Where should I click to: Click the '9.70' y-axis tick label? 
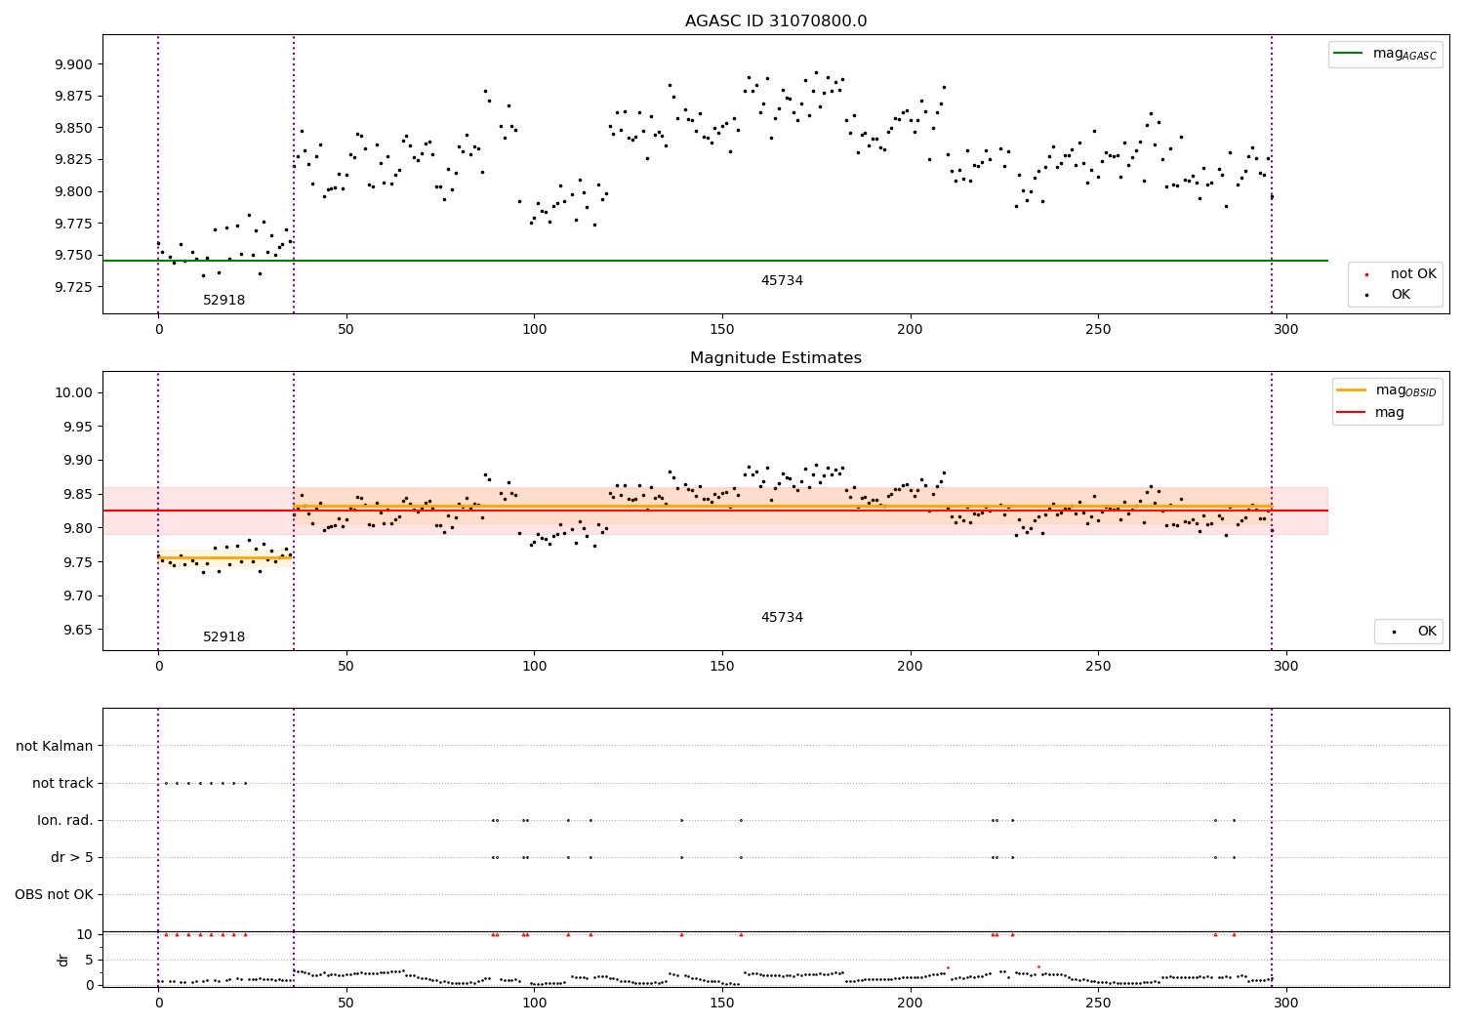(x=77, y=595)
